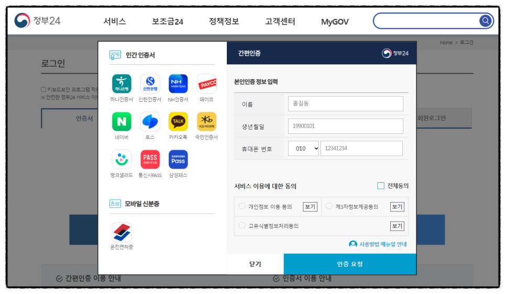The image size is (506, 294).
Task: Select the 제3자정보제공동의 radio button
Action: tap(329, 206)
